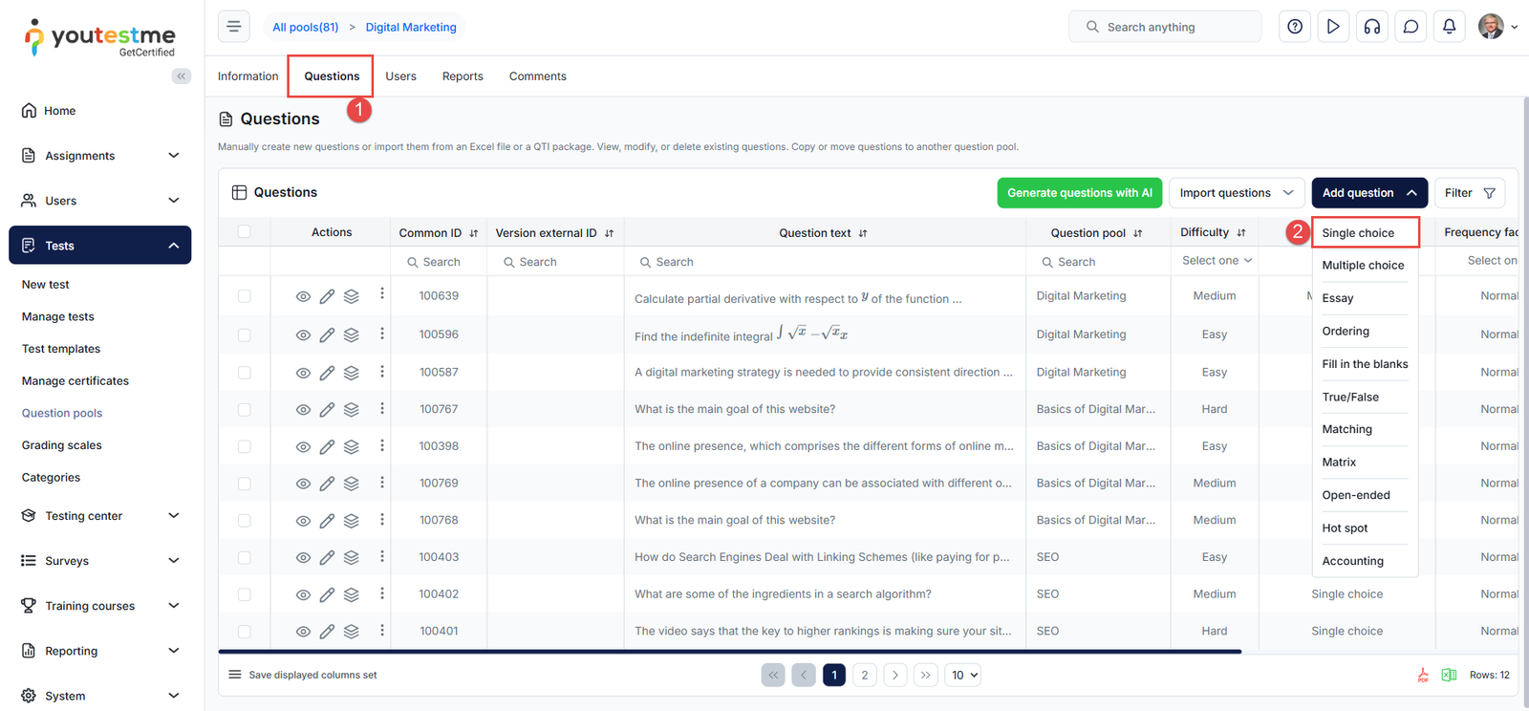
Task: Check the box for question 100767
Action: click(x=245, y=410)
